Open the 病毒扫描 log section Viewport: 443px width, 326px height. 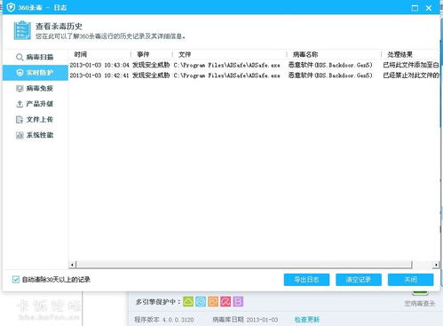(x=36, y=57)
